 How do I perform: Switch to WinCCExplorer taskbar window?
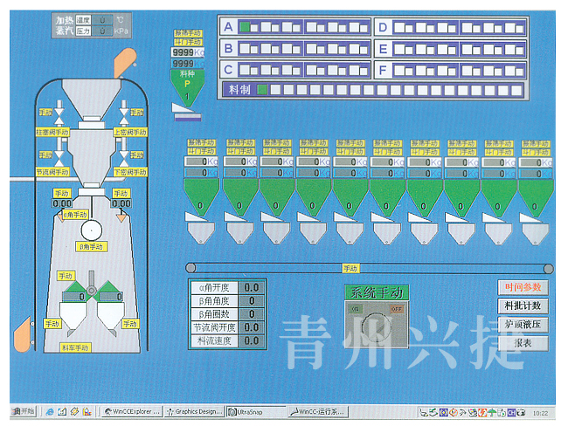(x=129, y=411)
